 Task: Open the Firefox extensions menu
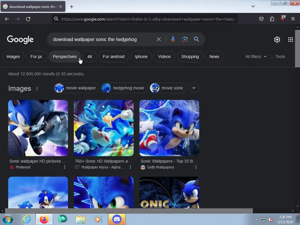(x=272, y=19)
